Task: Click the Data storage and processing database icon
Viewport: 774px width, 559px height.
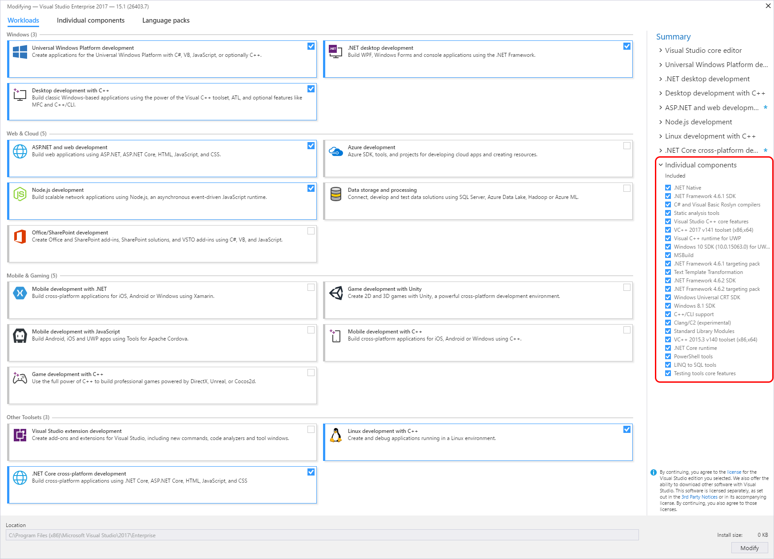Action: coord(336,194)
